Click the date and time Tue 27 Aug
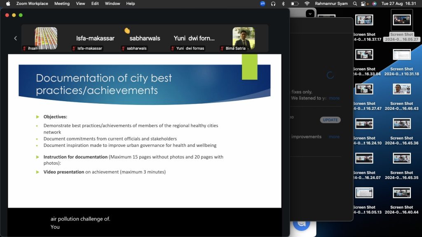Screen dimensions: 422x237 (399, 3)
